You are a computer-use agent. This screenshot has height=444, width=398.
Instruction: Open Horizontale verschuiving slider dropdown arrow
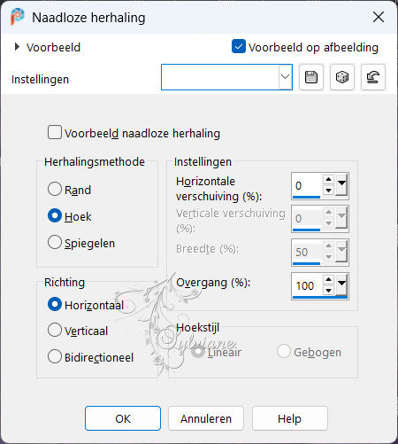click(341, 185)
